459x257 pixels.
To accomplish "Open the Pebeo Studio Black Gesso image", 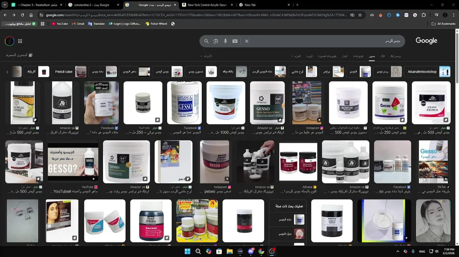I will 151,221.
